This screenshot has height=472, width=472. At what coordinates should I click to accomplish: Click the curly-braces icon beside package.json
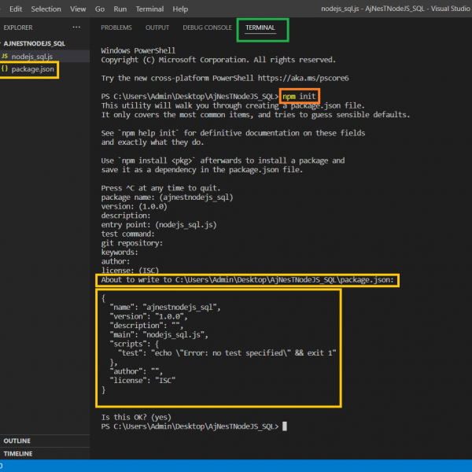pyautogui.click(x=6, y=69)
